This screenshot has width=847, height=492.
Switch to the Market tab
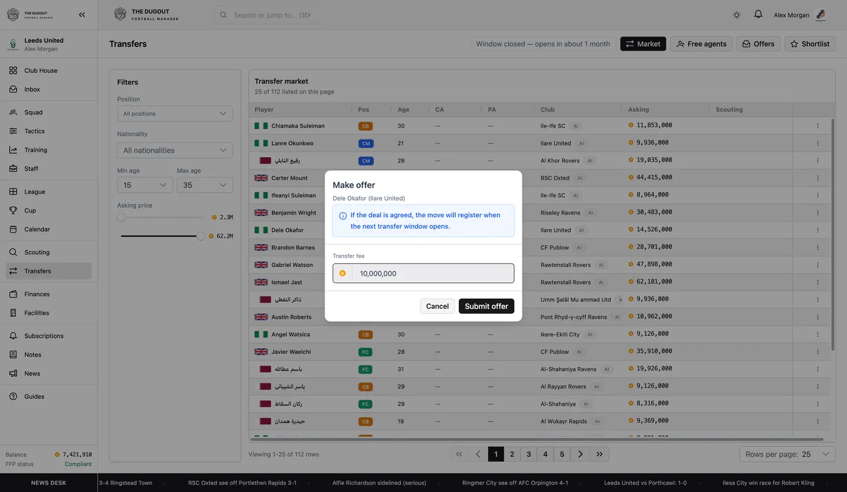[x=643, y=43]
